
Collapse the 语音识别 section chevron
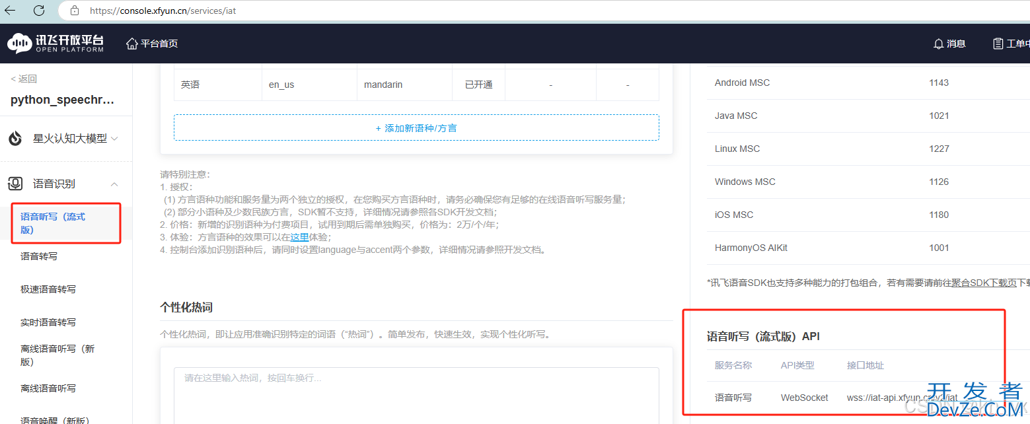(x=114, y=184)
